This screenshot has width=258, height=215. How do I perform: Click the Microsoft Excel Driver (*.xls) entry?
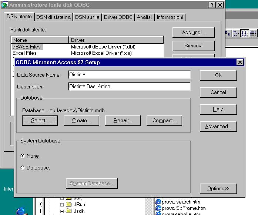pos(101,53)
